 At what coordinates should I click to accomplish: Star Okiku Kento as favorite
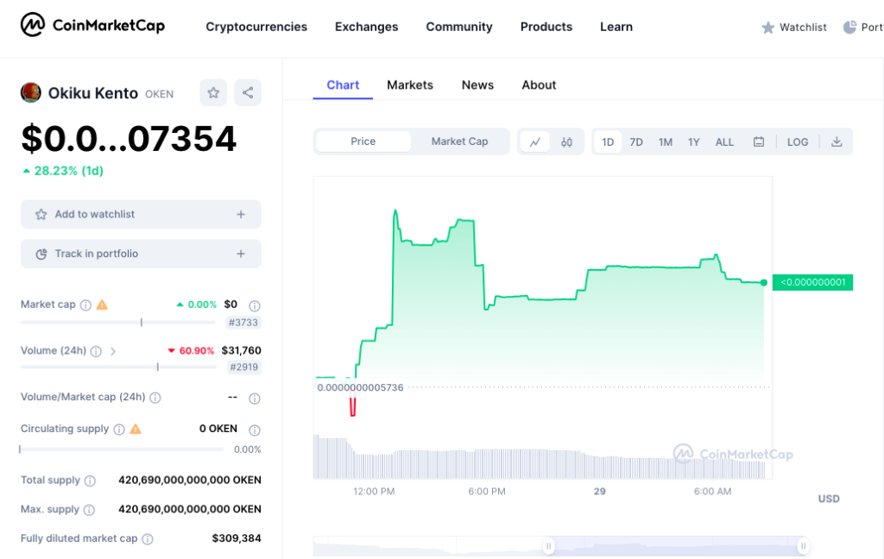213,92
